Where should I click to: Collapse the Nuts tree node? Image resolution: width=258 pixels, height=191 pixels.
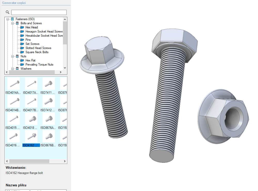coord(12,56)
